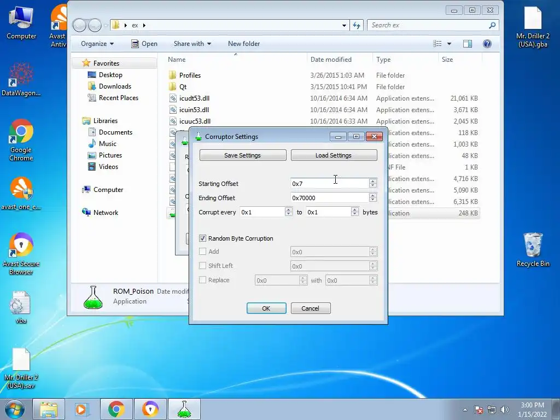Click the Explorer Back navigation button
Viewport: 560px width, 420px height.
pos(79,25)
